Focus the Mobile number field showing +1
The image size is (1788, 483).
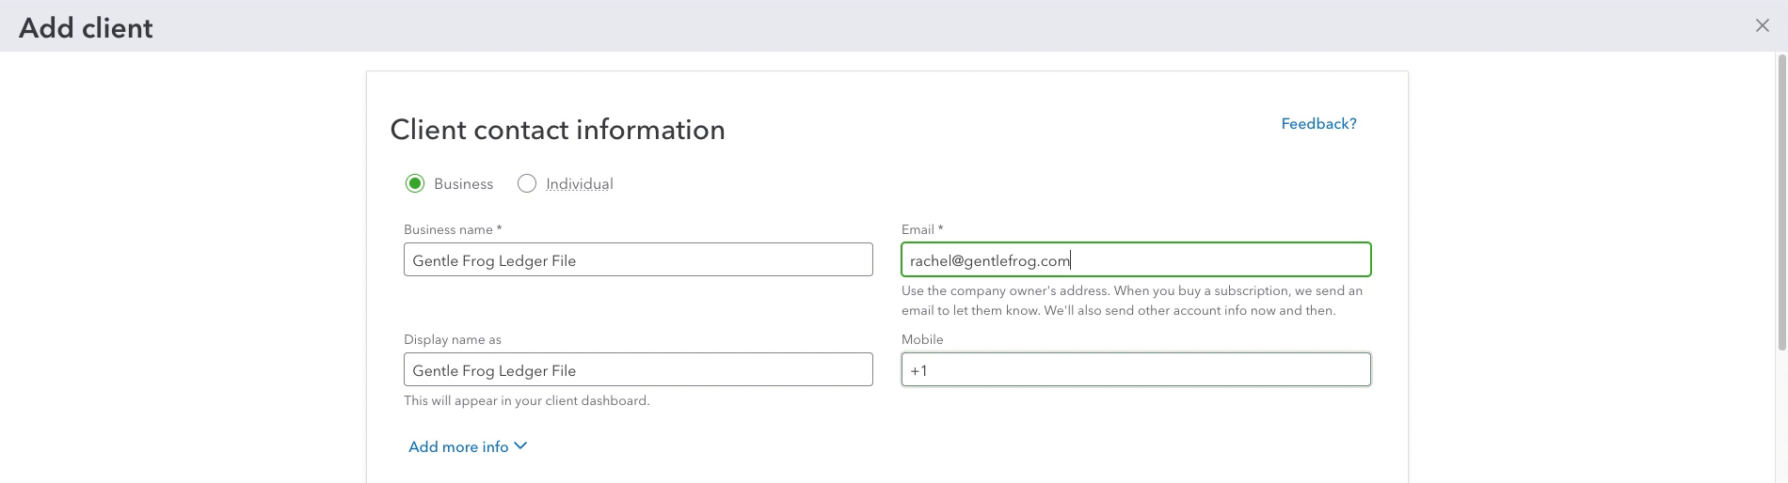click(x=1136, y=369)
